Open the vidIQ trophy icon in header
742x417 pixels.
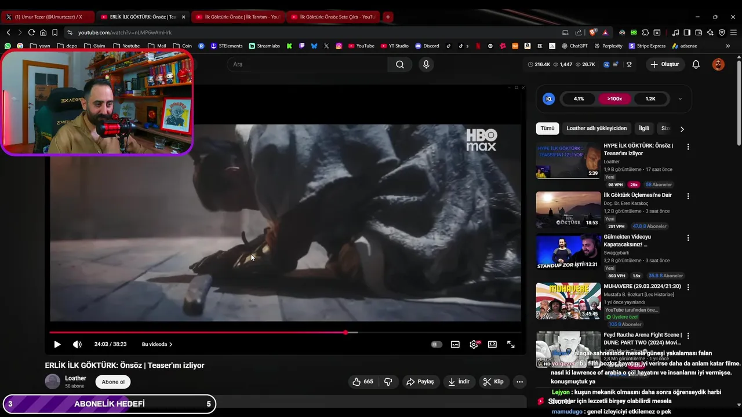click(x=629, y=64)
